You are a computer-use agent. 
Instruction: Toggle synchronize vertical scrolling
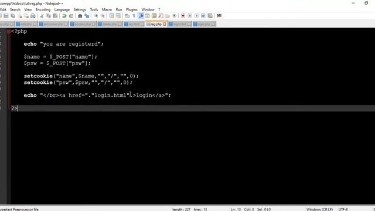tap(111, 16)
